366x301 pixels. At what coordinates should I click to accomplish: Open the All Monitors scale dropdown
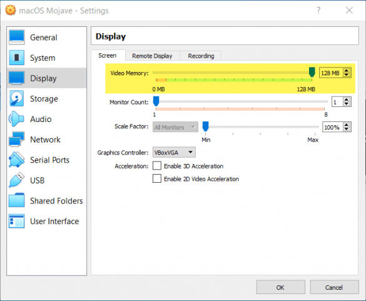coord(175,127)
